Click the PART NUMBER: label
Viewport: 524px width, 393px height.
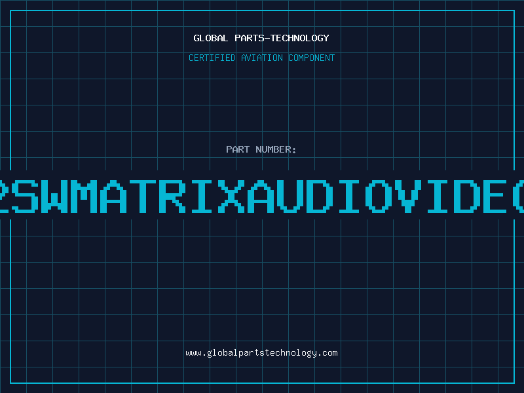pyautogui.click(x=261, y=149)
